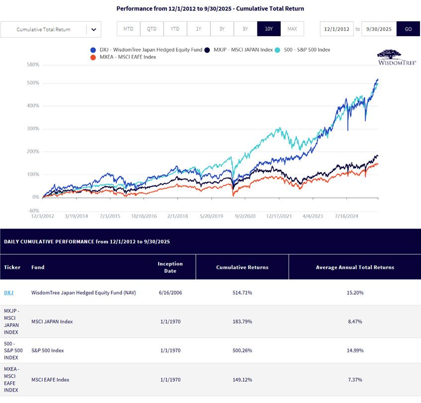The width and height of the screenshot is (421, 403).
Task: Click DXJ - WisdomTree Japan Hedged Equity Fund legend label
Action: pos(151,50)
